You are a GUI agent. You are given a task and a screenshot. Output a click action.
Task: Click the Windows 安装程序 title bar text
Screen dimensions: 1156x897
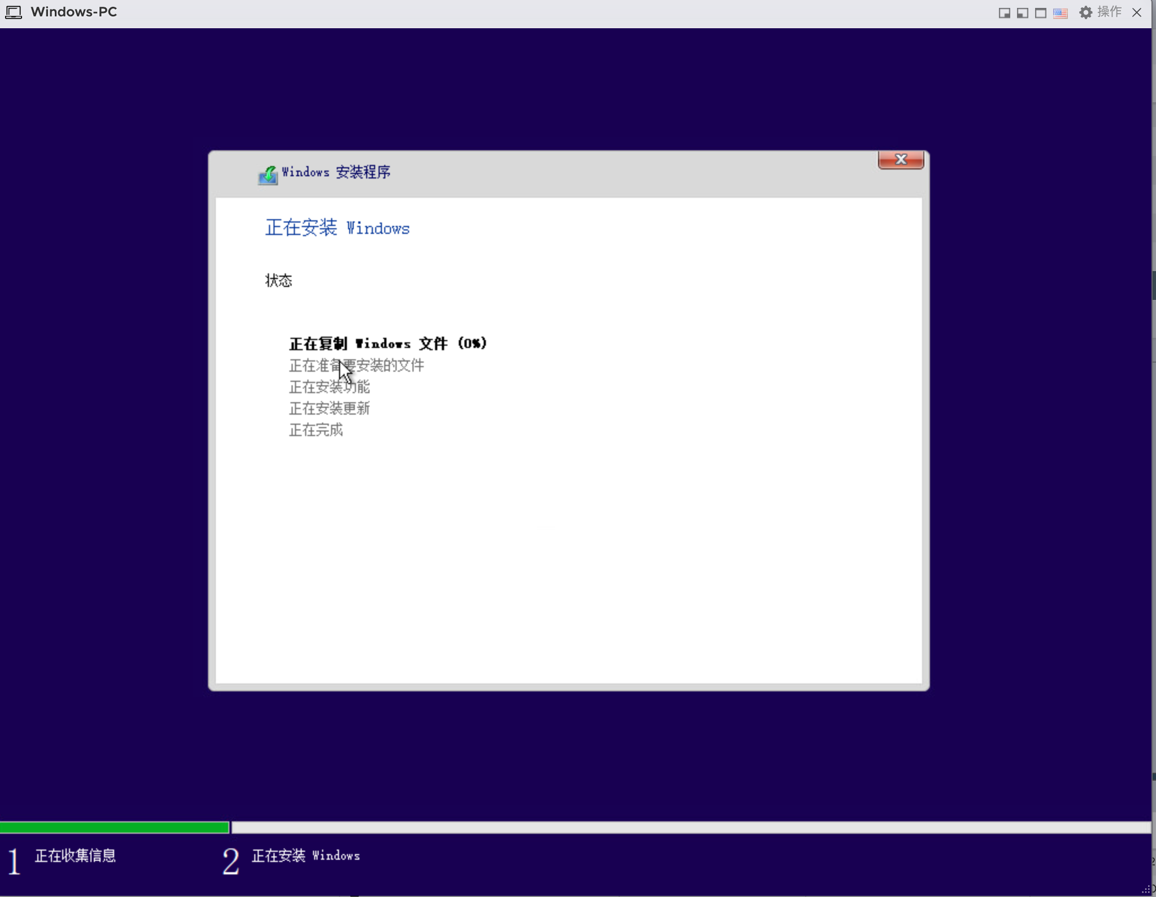(336, 172)
